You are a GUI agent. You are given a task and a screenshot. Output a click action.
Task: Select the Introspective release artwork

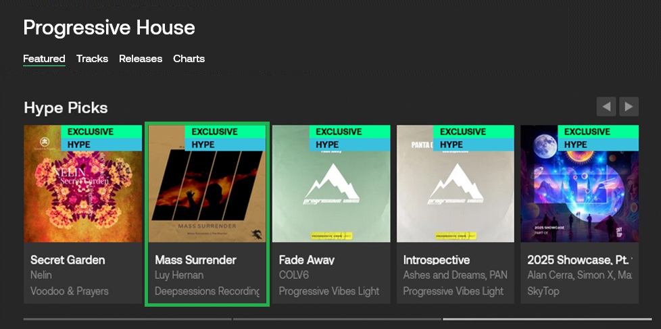tap(456, 184)
